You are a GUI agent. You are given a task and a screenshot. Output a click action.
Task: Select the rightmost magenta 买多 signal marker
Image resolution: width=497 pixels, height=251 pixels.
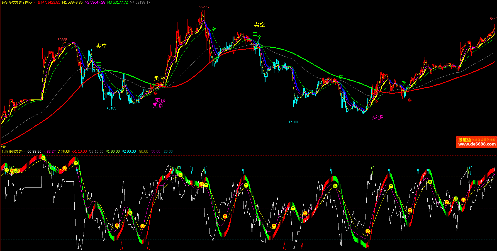click(x=377, y=117)
